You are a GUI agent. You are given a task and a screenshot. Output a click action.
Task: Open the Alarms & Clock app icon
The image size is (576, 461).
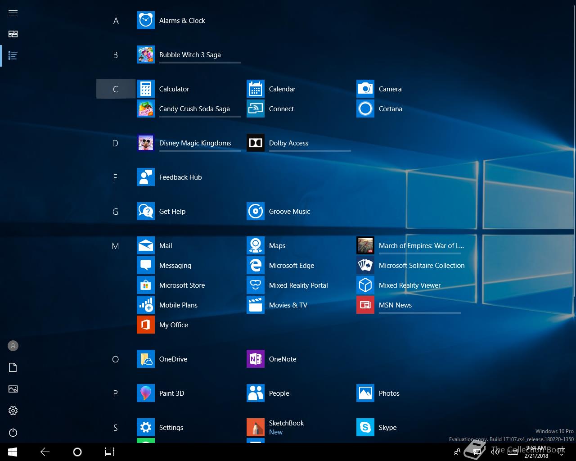(146, 21)
